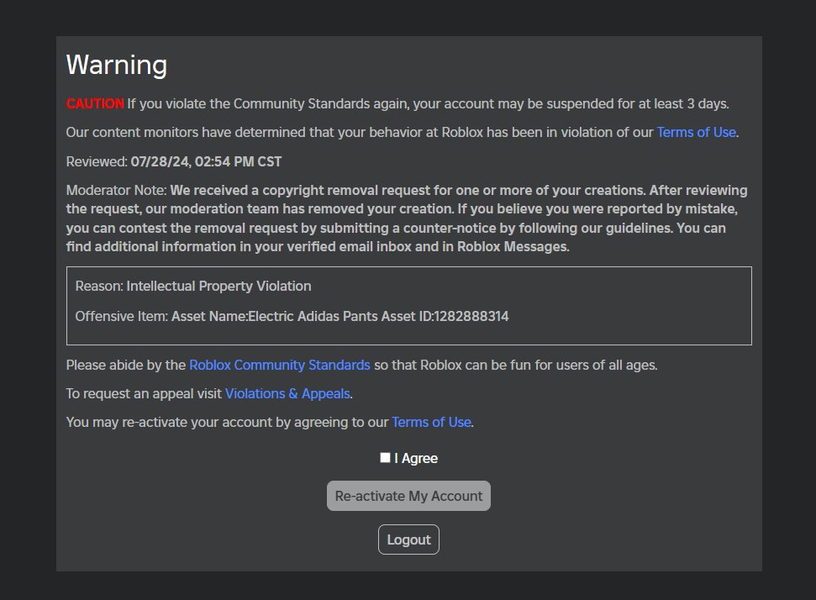Select the Warning heading text
The height and width of the screenshot is (600, 816).
coord(117,65)
